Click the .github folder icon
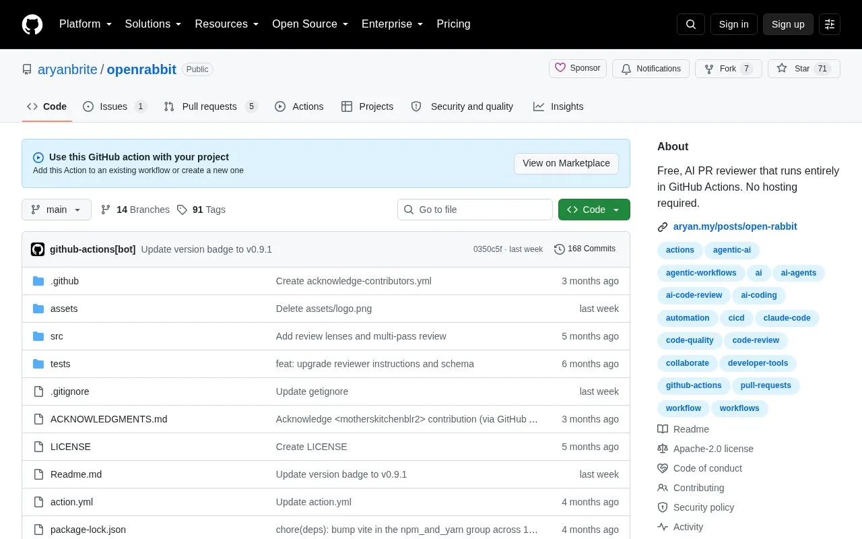The height and width of the screenshot is (539, 862). (38, 281)
